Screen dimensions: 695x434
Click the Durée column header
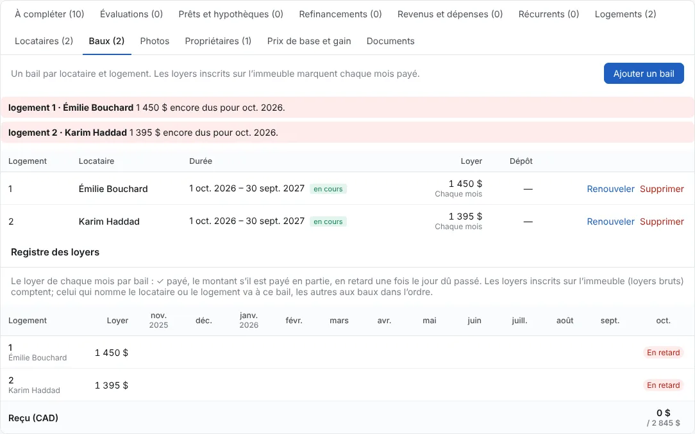coord(200,161)
